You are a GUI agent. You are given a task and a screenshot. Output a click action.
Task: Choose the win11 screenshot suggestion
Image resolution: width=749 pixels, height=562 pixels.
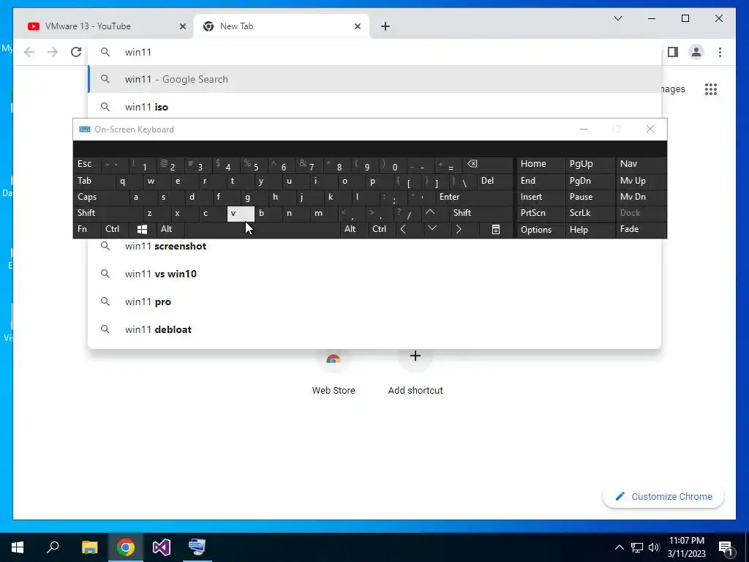[374, 246]
